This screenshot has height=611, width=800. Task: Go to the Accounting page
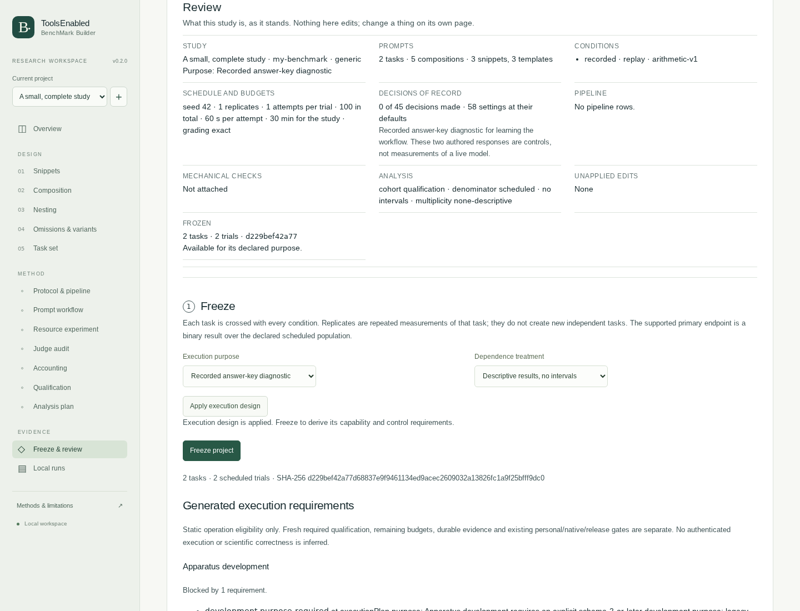coord(69,368)
